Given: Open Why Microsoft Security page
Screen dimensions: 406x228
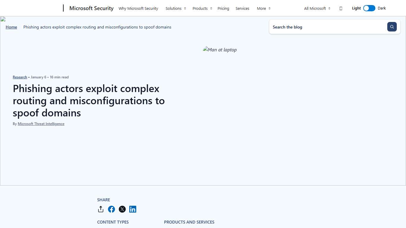Looking at the screenshot, I should 138,8.
